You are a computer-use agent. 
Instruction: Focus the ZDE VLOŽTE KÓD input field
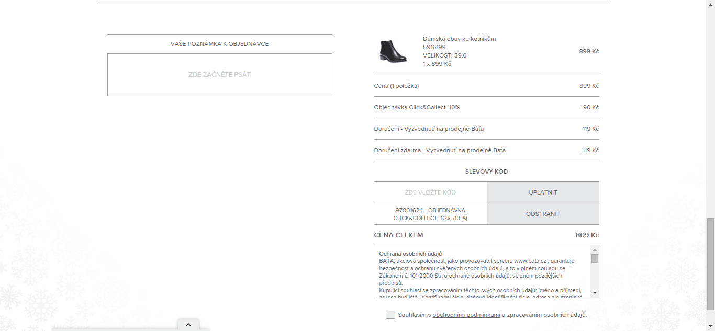pos(430,192)
